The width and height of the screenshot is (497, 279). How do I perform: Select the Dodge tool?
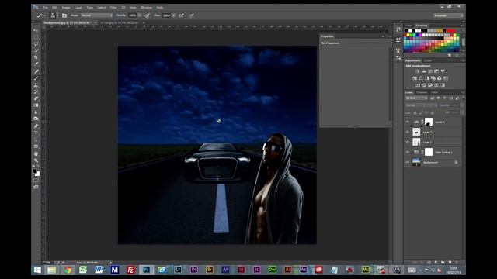[36, 119]
